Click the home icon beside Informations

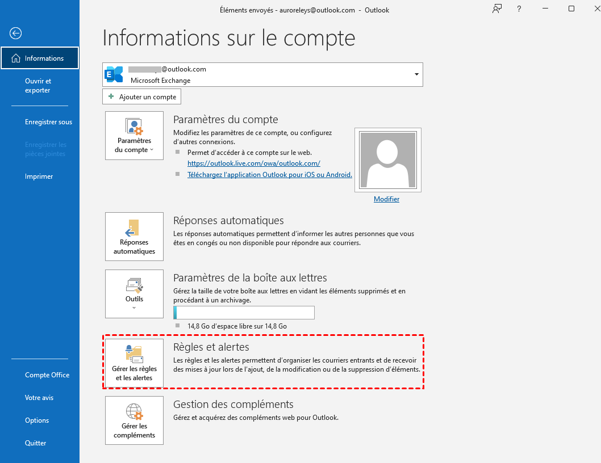click(16, 58)
